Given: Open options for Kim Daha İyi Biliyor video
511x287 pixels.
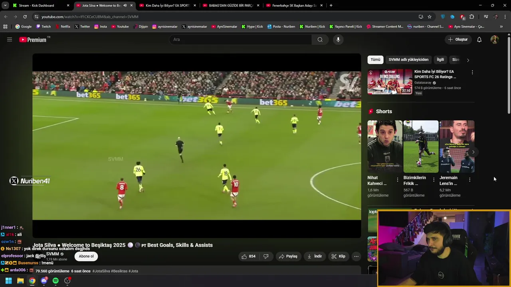Looking at the screenshot, I should 472,73.
